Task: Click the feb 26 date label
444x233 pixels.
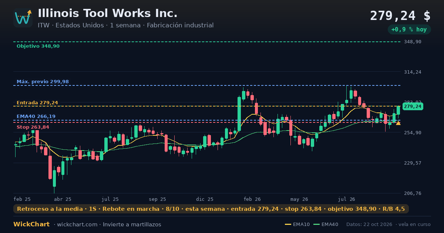Action: (x=252, y=199)
